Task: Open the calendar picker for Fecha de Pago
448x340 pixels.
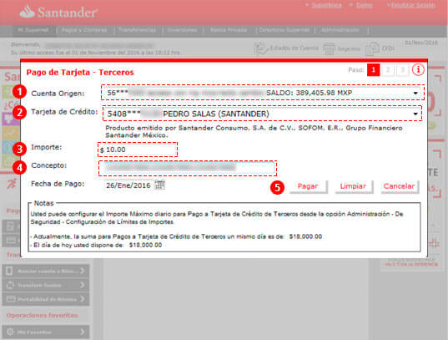Action: point(159,185)
